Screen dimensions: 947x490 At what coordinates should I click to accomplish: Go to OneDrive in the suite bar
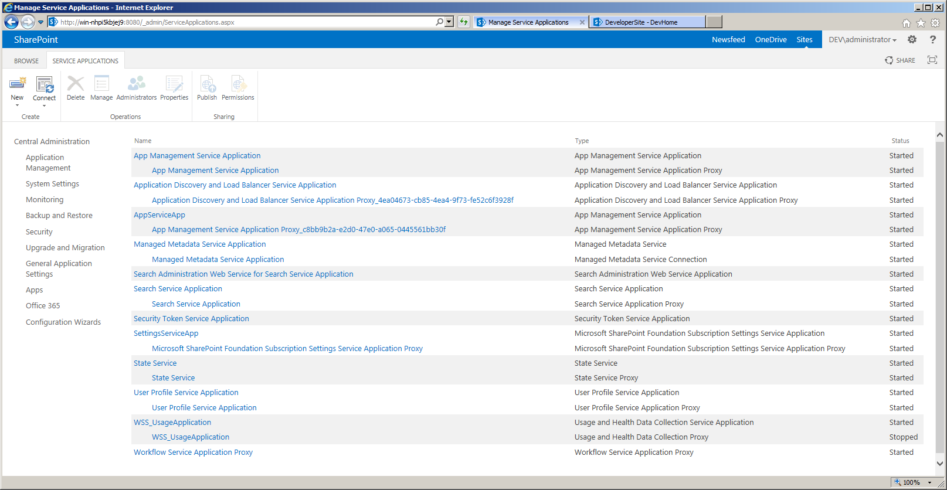771,39
